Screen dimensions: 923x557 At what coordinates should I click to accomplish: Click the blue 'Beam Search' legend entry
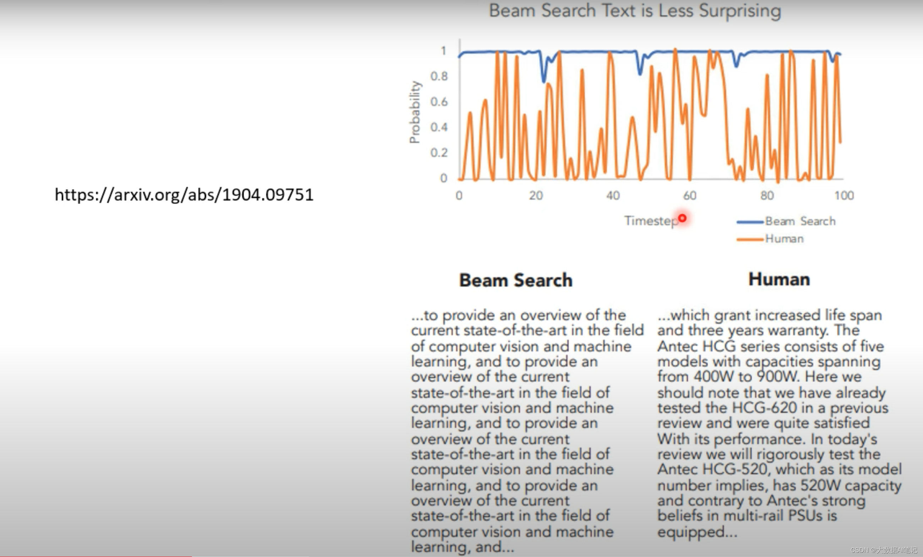click(786, 221)
